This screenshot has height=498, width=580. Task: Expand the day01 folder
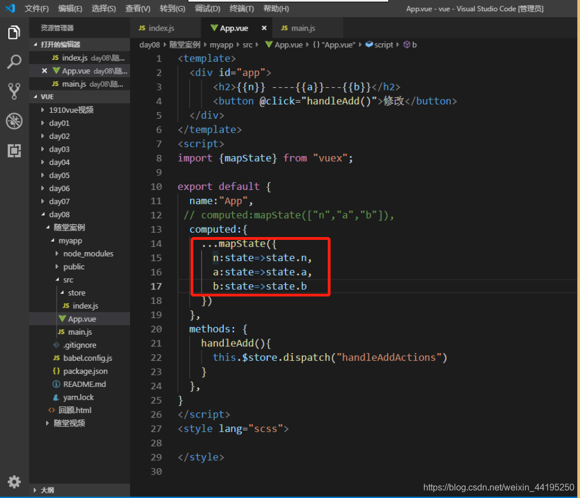pos(79,123)
